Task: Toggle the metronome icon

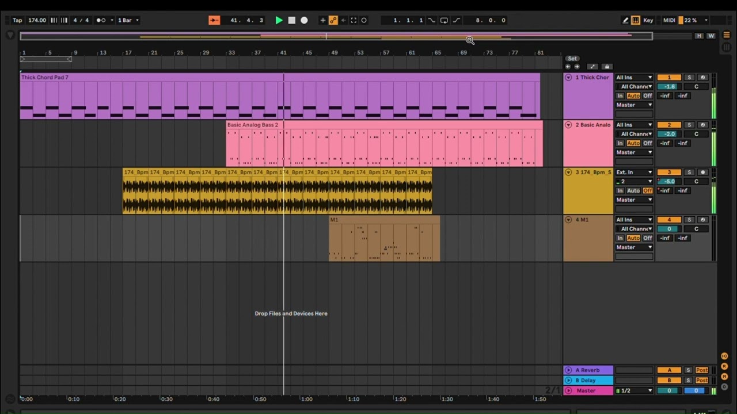Action: 101,20
